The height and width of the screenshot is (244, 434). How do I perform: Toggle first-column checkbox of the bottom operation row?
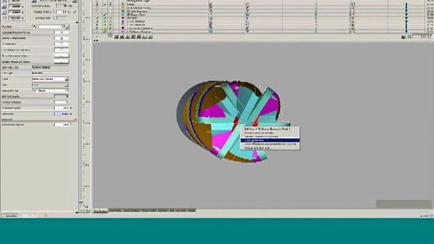pos(97,32)
